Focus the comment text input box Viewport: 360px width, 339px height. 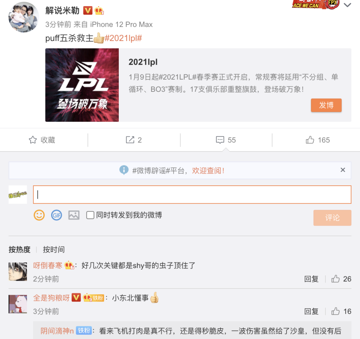coord(192,195)
